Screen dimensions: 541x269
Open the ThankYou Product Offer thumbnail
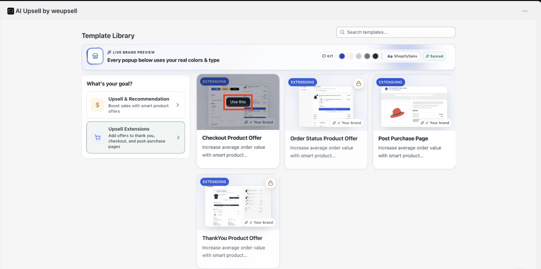pyautogui.click(x=238, y=202)
